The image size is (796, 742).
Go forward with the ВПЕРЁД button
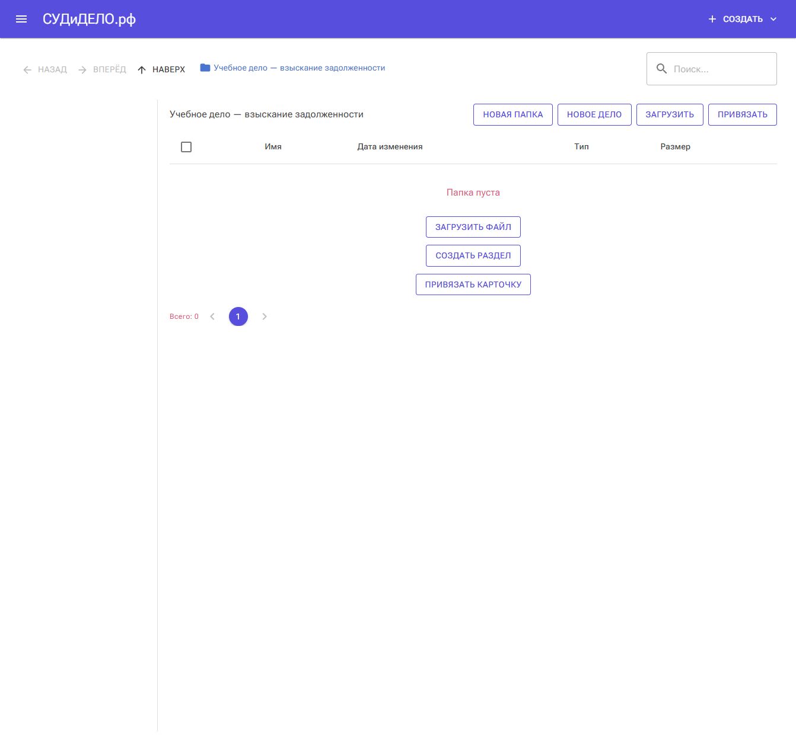pyautogui.click(x=102, y=69)
